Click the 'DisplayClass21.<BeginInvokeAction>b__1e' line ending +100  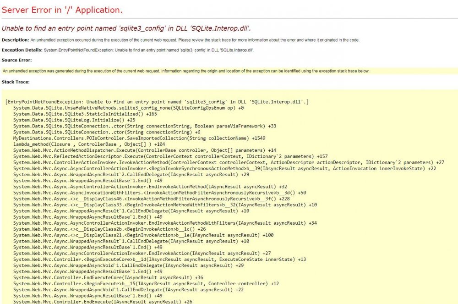[x=143, y=235]
